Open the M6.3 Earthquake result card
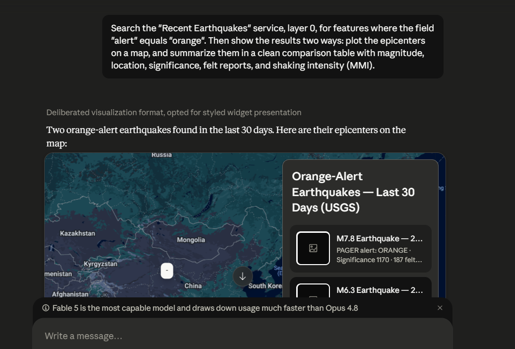The height and width of the screenshot is (349, 515). click(361, 287)
